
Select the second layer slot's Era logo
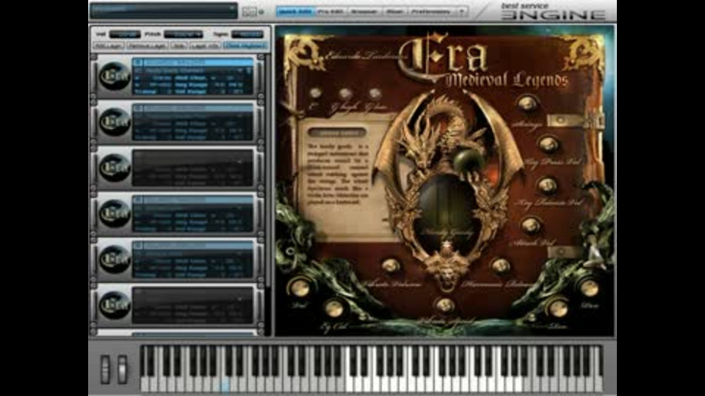point(115,122)
